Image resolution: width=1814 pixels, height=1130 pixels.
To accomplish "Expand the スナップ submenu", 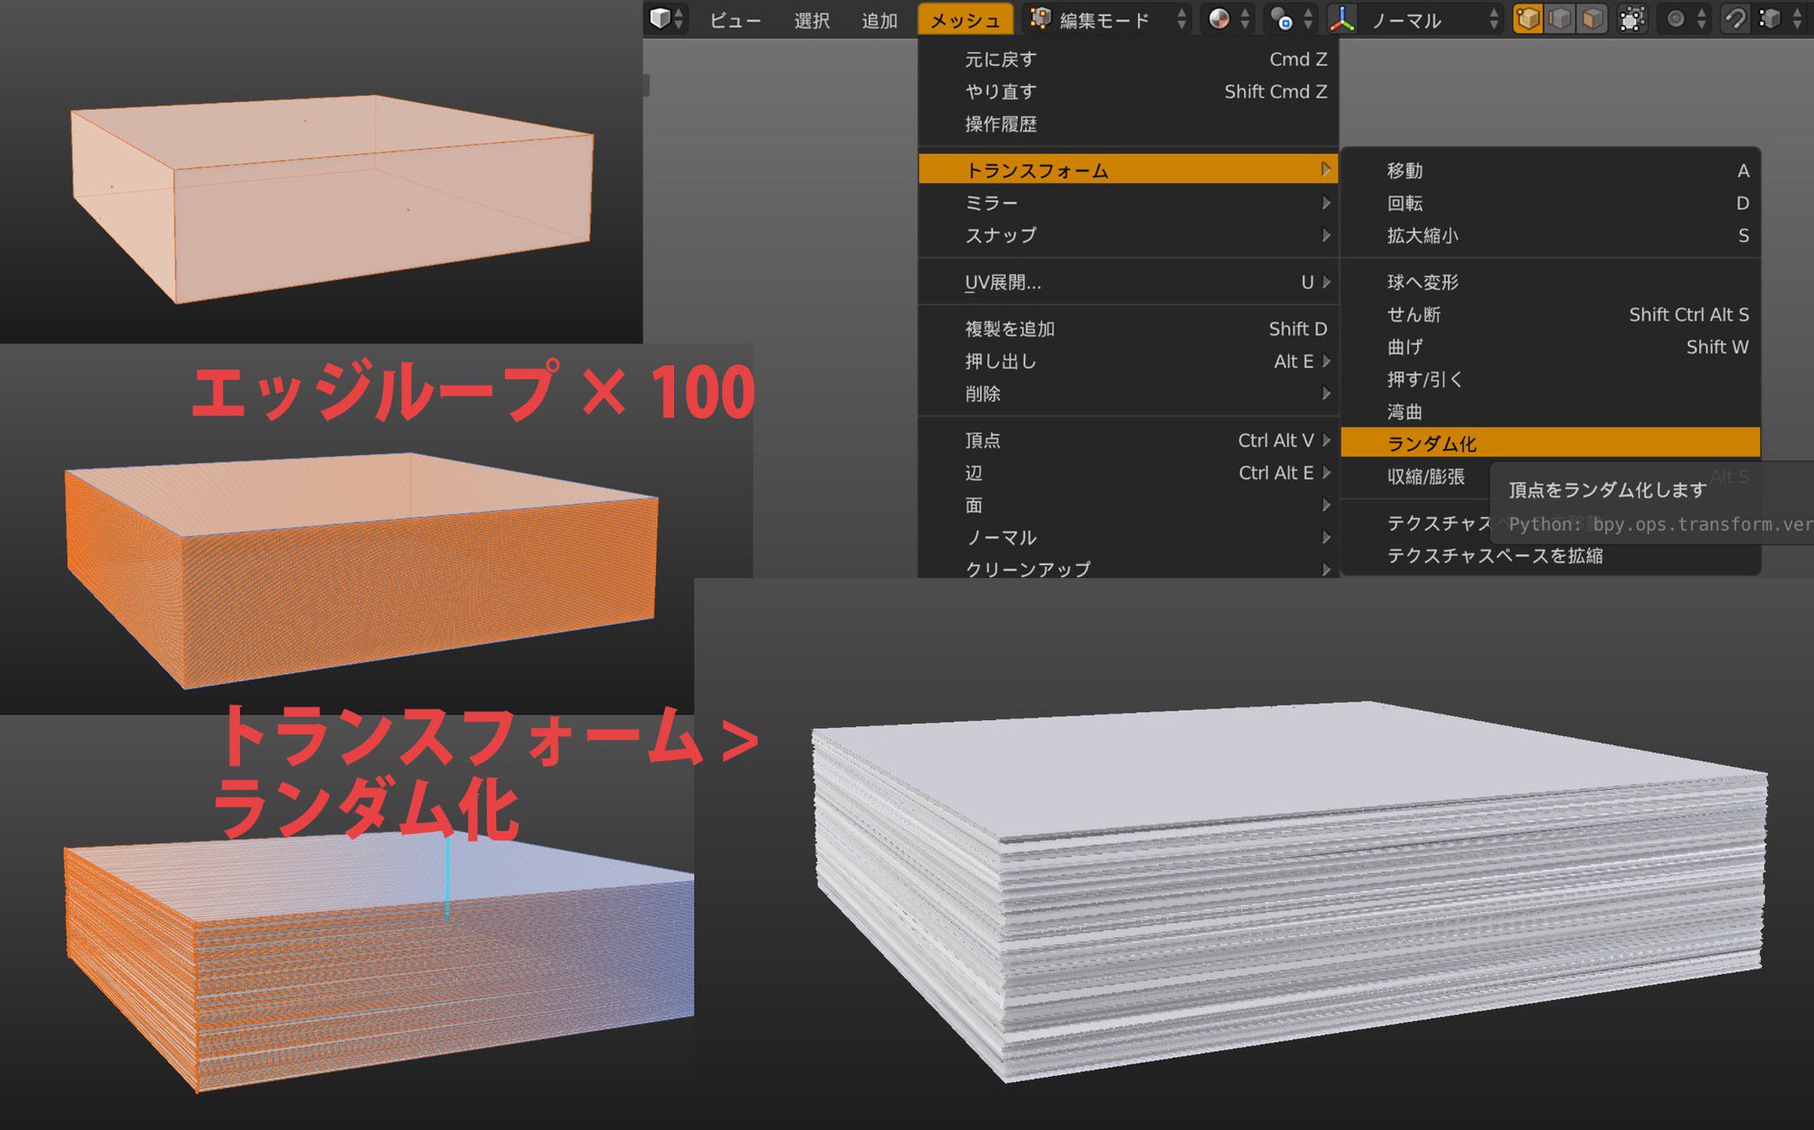I will tap(1128, 235).
